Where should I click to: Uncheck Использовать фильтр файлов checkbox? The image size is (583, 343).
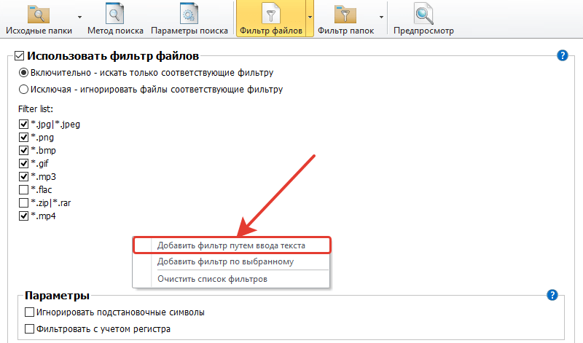pyautogui.click(x=20, y=56)
